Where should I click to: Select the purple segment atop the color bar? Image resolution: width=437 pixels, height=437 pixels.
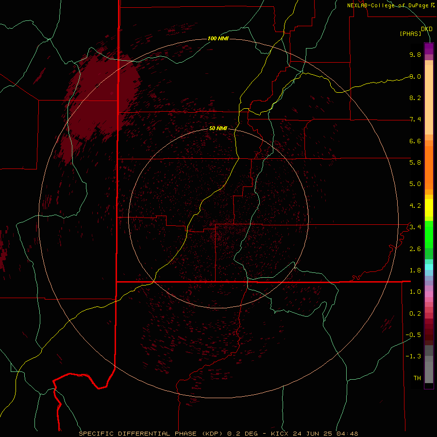coord(429,49)
